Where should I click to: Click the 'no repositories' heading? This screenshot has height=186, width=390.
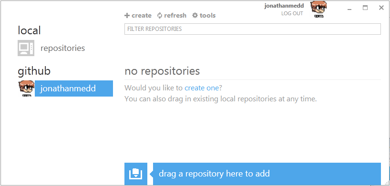tap(162, 71)
